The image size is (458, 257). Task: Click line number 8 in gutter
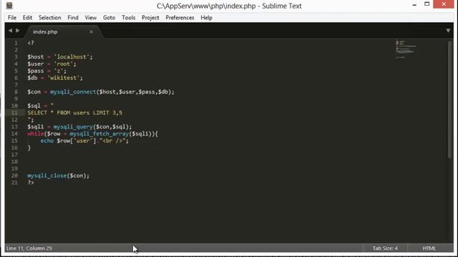coord(16,92)
